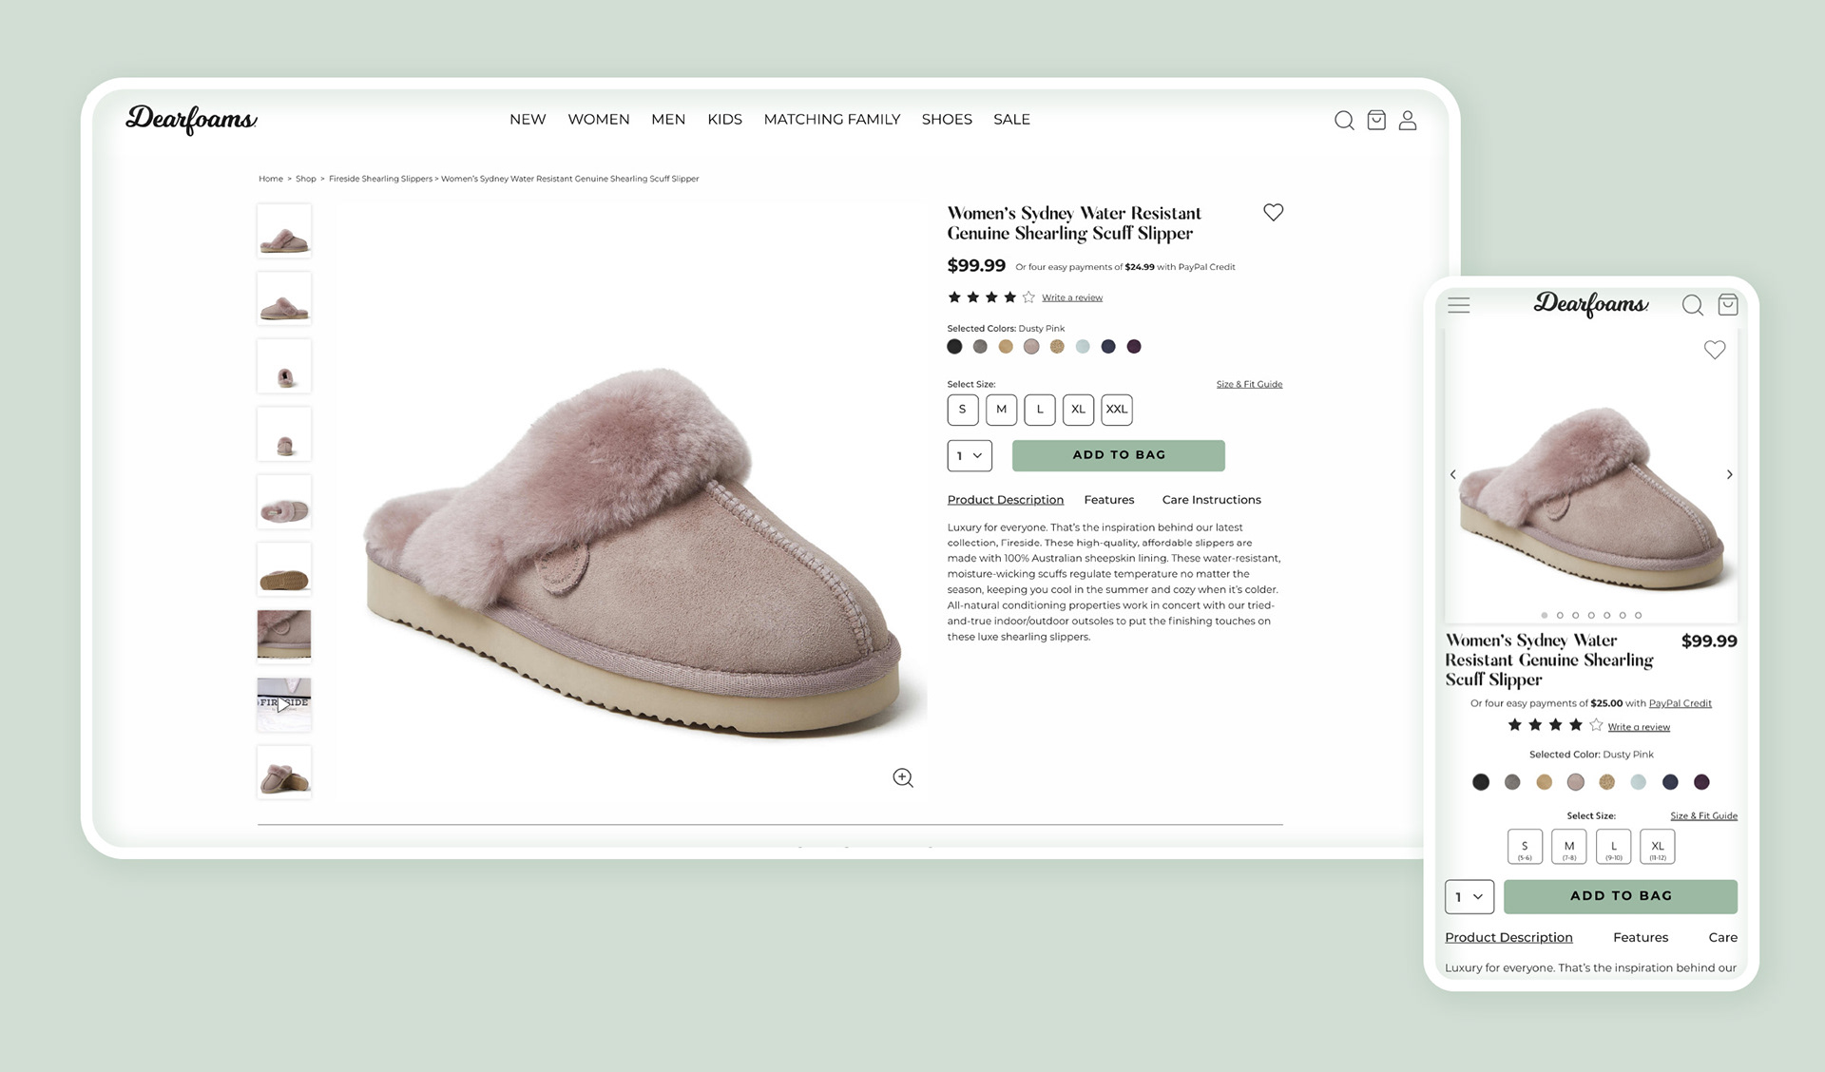The width and height of the screenshot is (1825, 1072).
Task: Open the quantity dropdown
Action: [x=969, y=455]
